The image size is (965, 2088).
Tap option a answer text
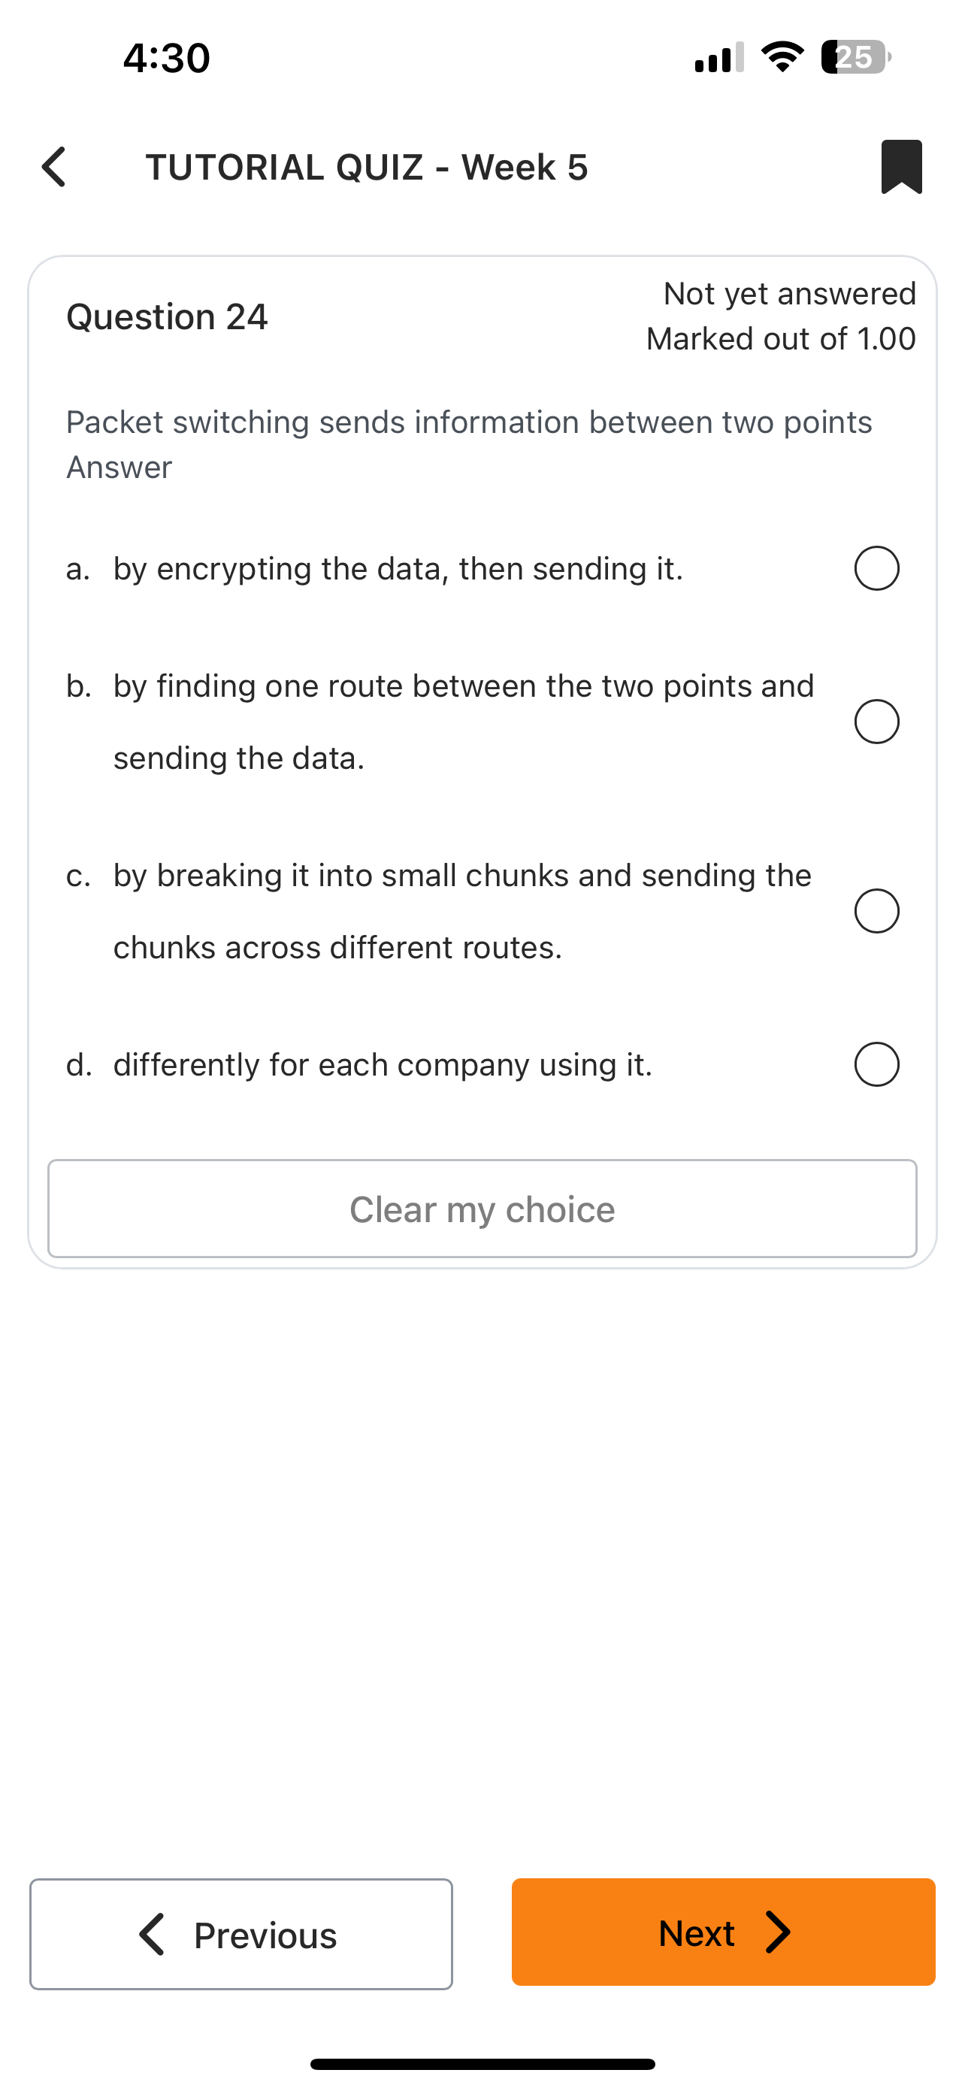coord(398,569)
